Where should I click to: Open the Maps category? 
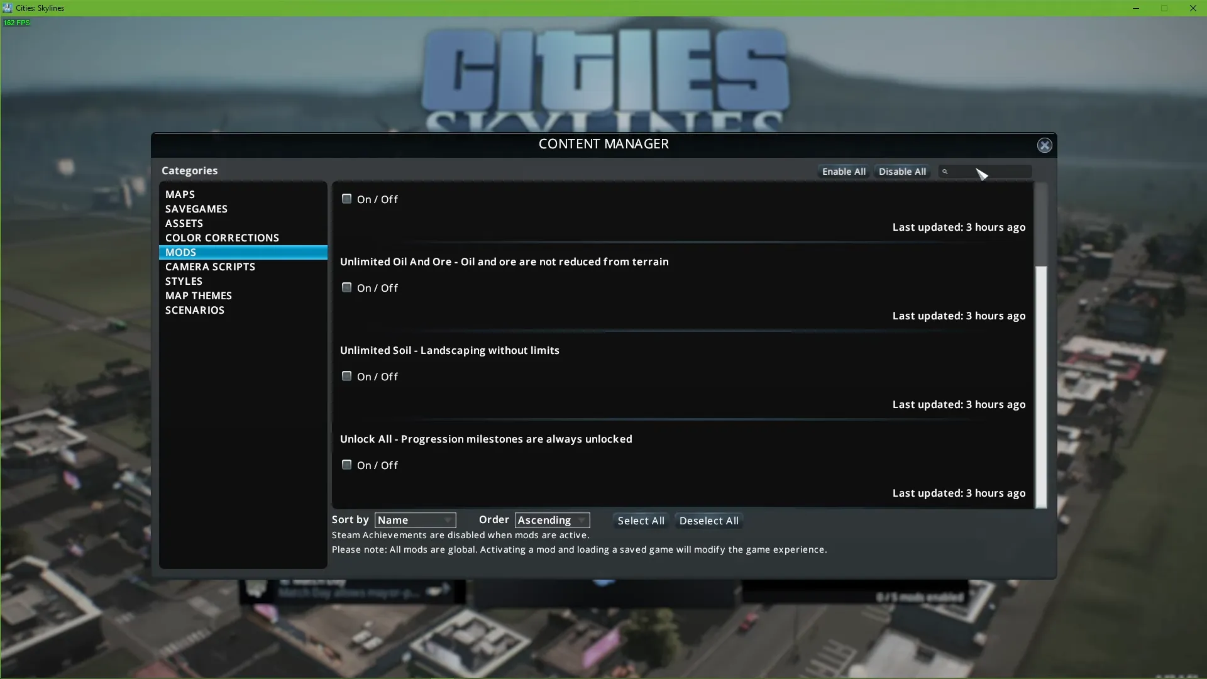click(x=243, y=194)
